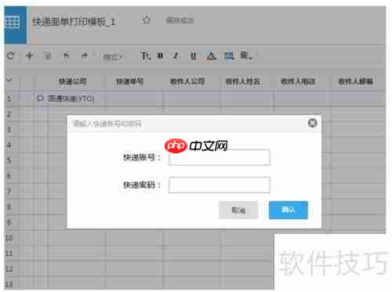Image resolution: width=392 pixels, height=292 pixels.
Task: Select the 收件人公司 column header
Action: click(x=187, y=81)
